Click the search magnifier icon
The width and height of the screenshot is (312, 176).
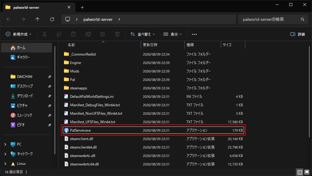(x=303, y=19)
